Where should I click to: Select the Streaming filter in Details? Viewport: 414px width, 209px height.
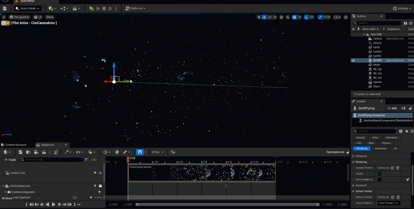(x=380, y=149)
